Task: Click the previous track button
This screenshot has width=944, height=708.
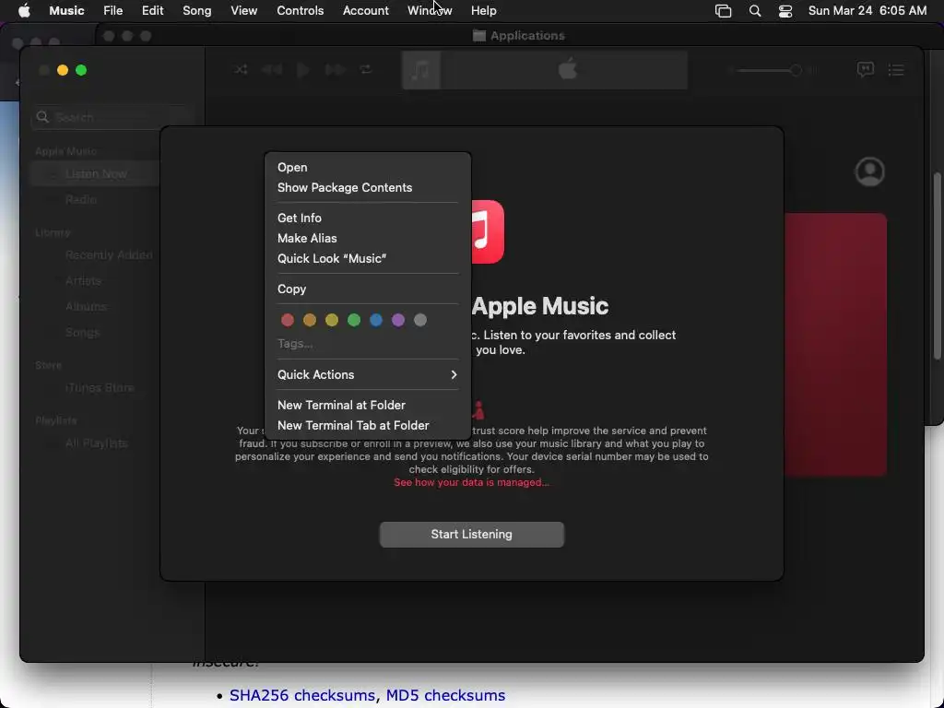Action: pyautogui.click(x=272, y=70)
